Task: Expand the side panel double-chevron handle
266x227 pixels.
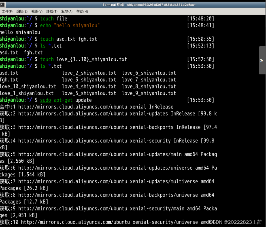Action: [261, 61]
